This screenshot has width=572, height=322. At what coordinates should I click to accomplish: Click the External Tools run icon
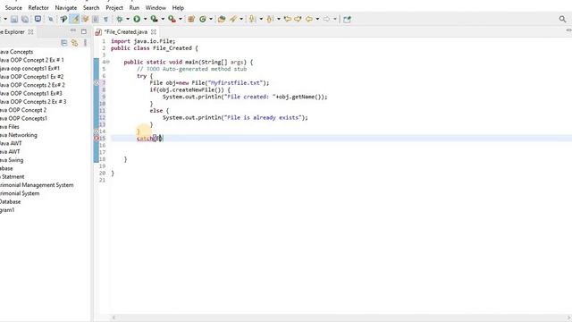[172, 19]
